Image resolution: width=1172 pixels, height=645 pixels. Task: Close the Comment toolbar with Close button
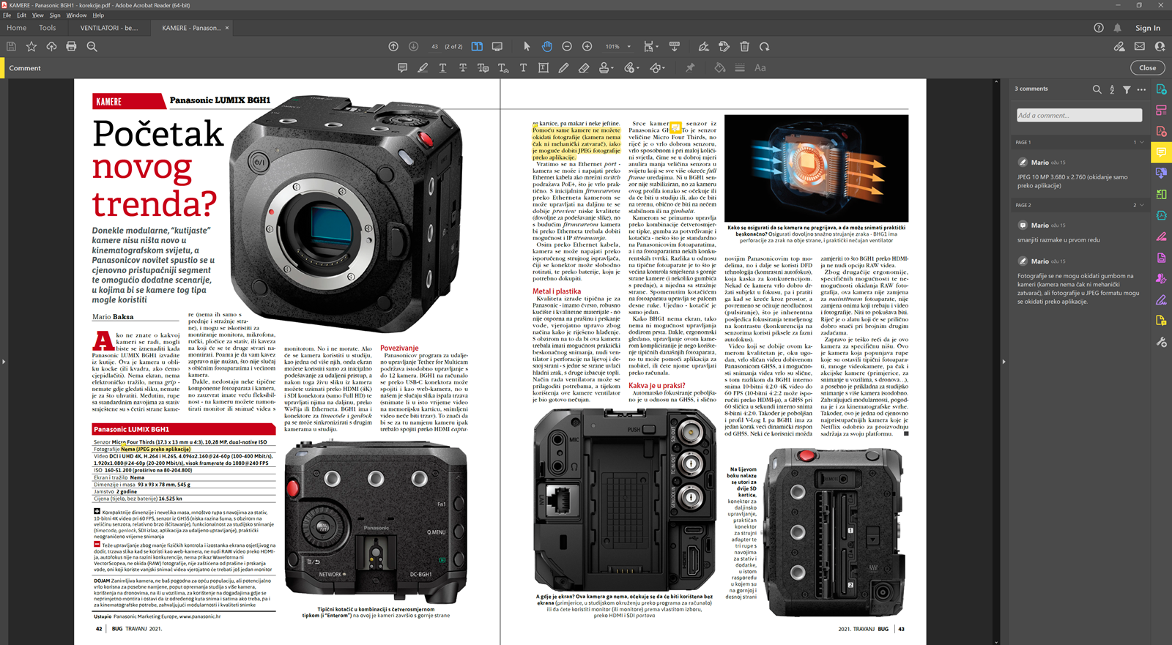[x=1147, y=67]
